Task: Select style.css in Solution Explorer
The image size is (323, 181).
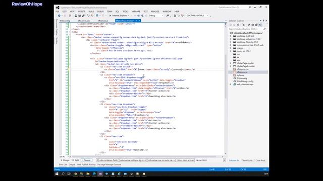Action: [240, 75]
